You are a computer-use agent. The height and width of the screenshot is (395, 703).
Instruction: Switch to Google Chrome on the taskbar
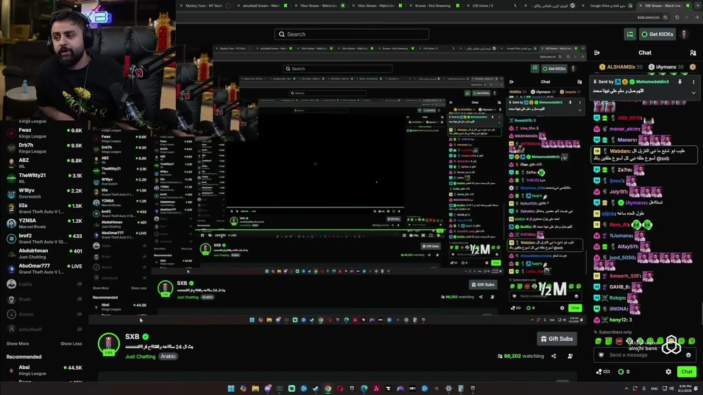328,389
